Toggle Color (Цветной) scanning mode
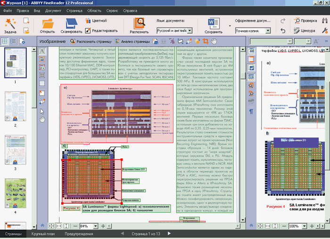This screenshot has width=330, height=239. [x=96, y=21]
